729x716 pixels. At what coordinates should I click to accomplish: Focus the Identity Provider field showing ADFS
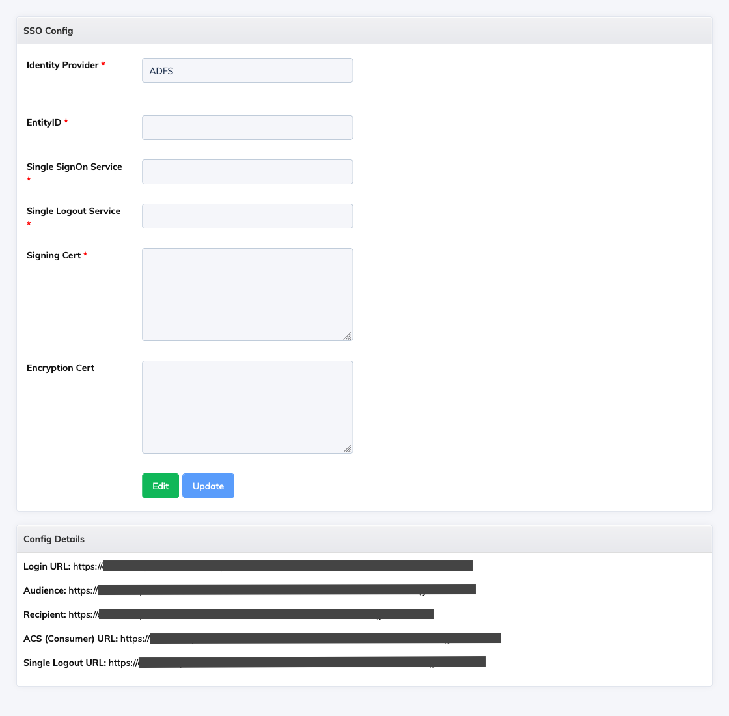click(x=247, y=70)
